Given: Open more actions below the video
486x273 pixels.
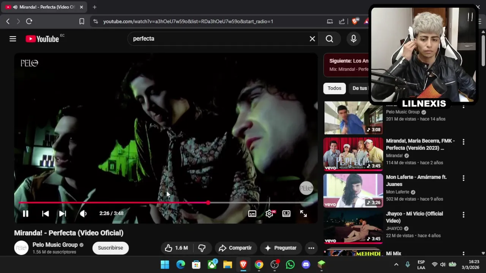Looking at the screenshot, I should pyautogui.click(x=311, y=248).
